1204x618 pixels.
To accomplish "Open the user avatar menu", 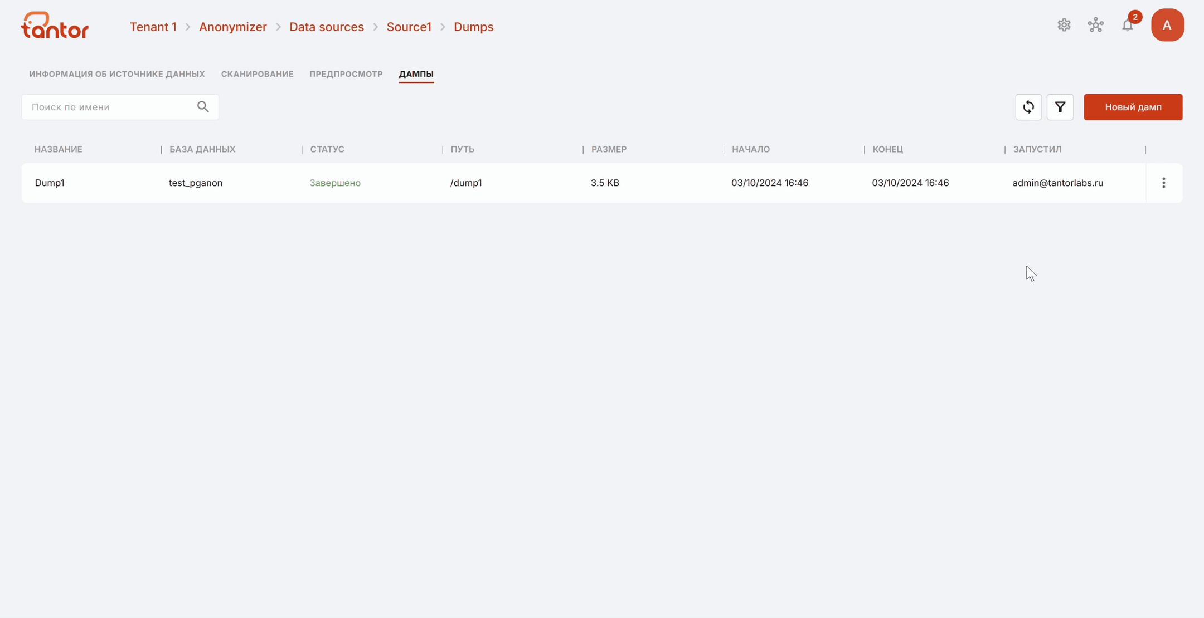I will pos(1167,25).
